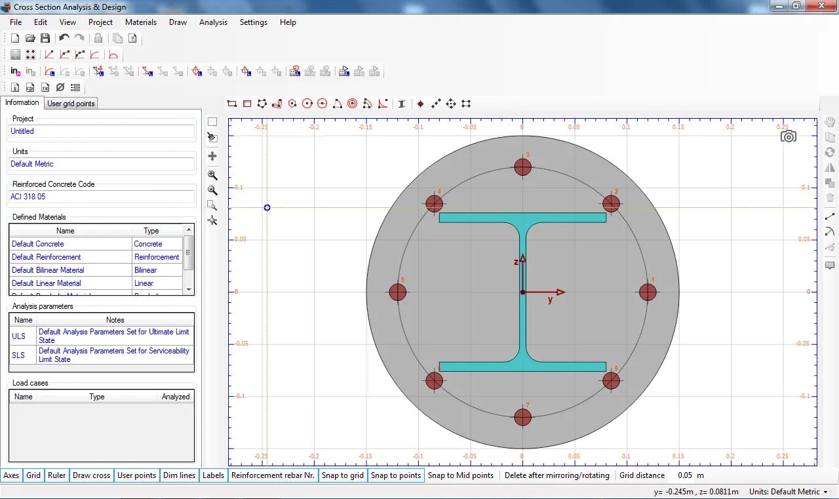Activate zoom to window selection
This screenshot has width=839, height=499.
pos(212,205)
